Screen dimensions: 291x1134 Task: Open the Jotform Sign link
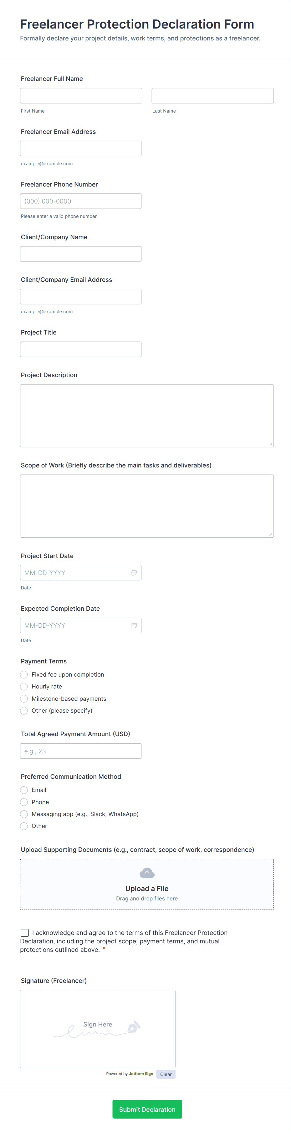[x=141, y=1074]
